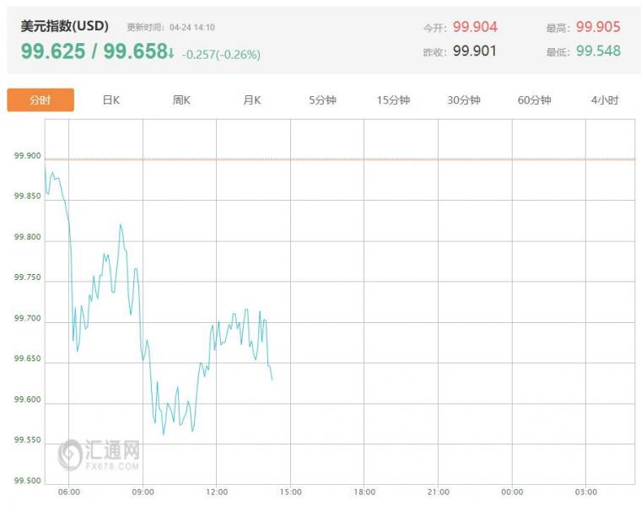
Task: Click the 99.625 / 99.658 price quote
Action: coord(94,51)
